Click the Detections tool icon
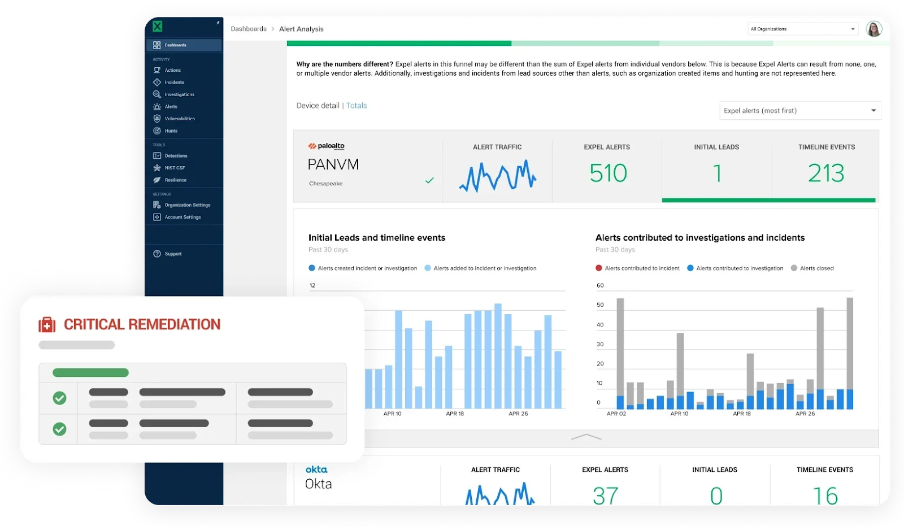 pos(157,155)
